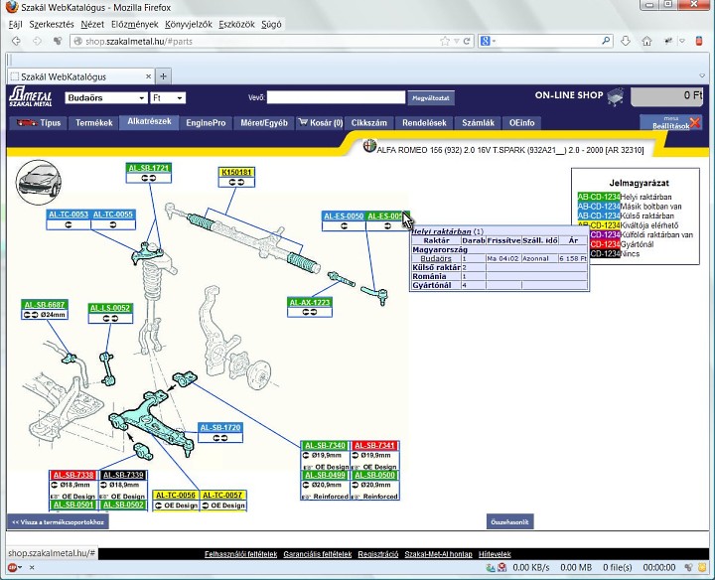Click part label AL-LS-0052
715x580 pixels.
pos(110,308)
